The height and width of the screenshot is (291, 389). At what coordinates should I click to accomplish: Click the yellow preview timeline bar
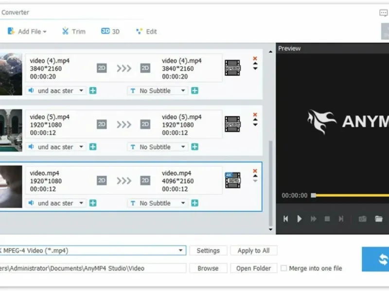(x=352, y=195)
